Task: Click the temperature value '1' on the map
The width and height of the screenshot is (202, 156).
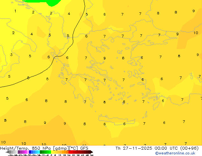Action: pos(15,11)
